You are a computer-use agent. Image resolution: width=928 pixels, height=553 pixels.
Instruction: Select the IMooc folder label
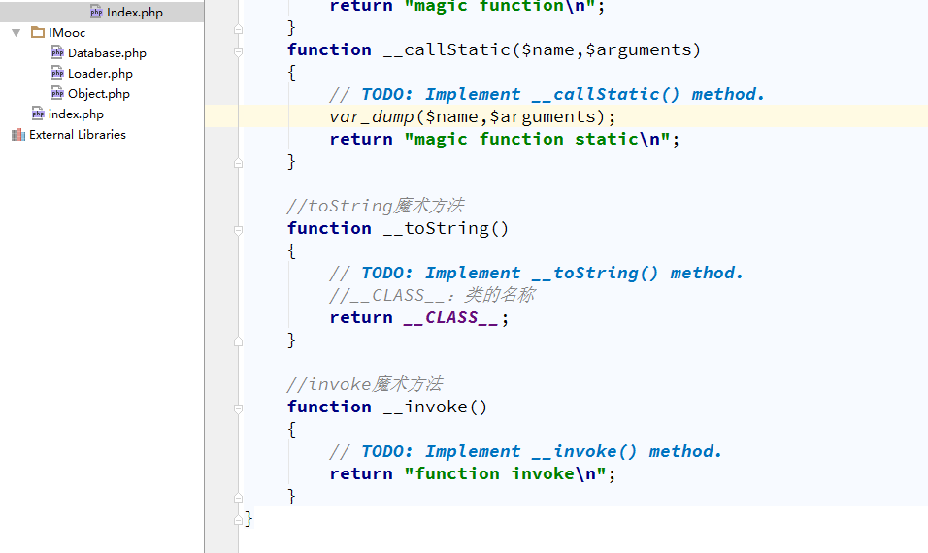pyautogui.click(x=67, y=33)
